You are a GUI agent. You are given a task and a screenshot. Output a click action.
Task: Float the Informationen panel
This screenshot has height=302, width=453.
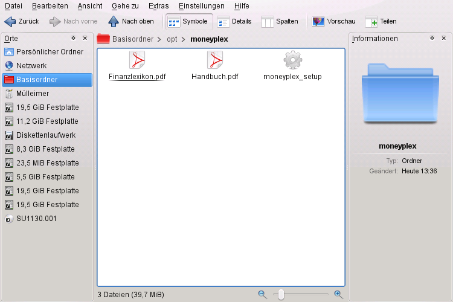click(432, 38)
